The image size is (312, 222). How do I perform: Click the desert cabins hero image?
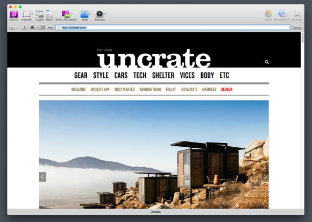(154, 154)
